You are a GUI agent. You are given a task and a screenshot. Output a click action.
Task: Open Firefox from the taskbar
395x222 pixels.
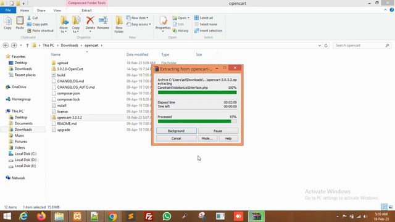[41, 216]
